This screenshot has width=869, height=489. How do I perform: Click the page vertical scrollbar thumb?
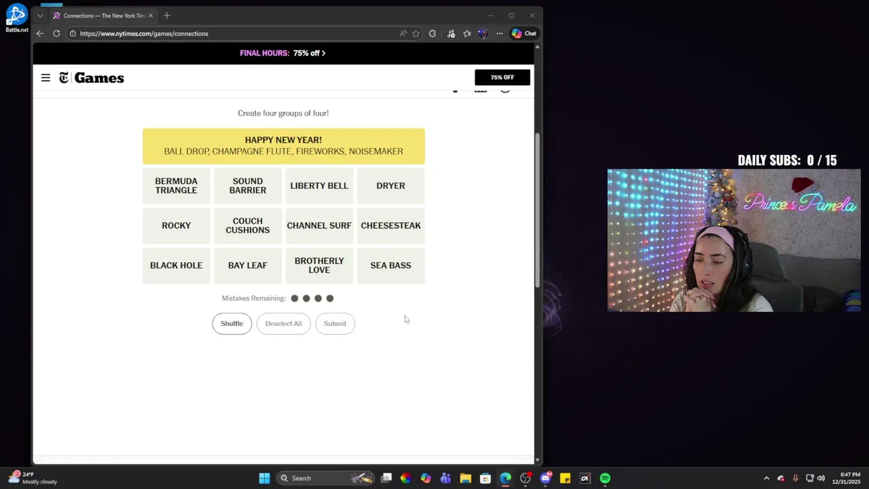537,209
